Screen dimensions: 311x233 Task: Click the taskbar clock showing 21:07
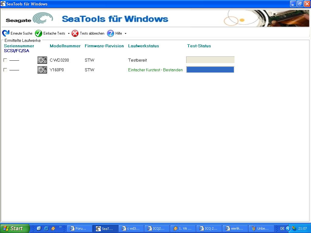pos(302,228)
